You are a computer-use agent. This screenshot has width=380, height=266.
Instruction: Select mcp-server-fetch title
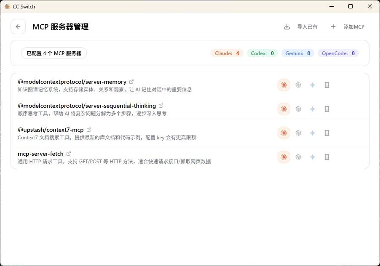(40, 154)
